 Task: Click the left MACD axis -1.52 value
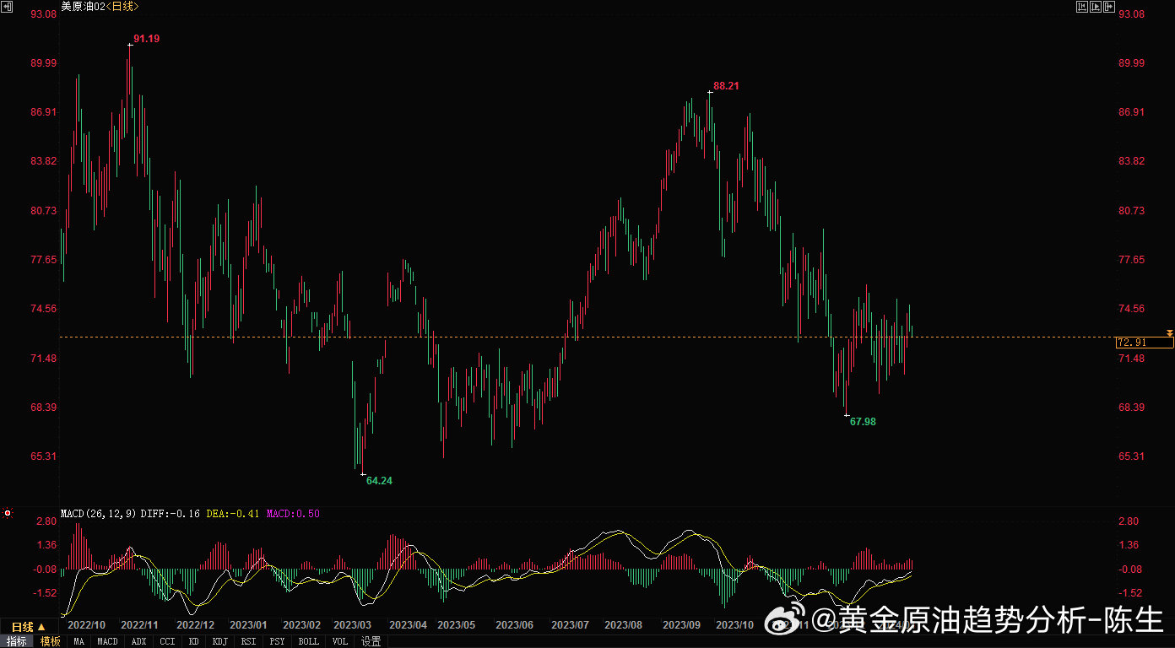point(43,593)
